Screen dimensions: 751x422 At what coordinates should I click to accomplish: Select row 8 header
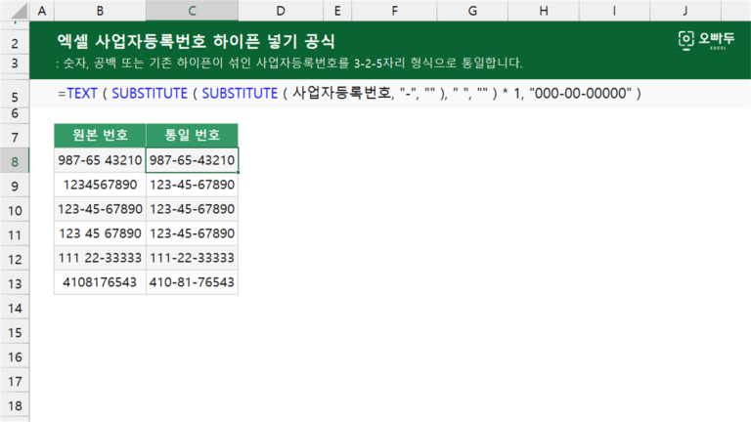pos(15,162)
